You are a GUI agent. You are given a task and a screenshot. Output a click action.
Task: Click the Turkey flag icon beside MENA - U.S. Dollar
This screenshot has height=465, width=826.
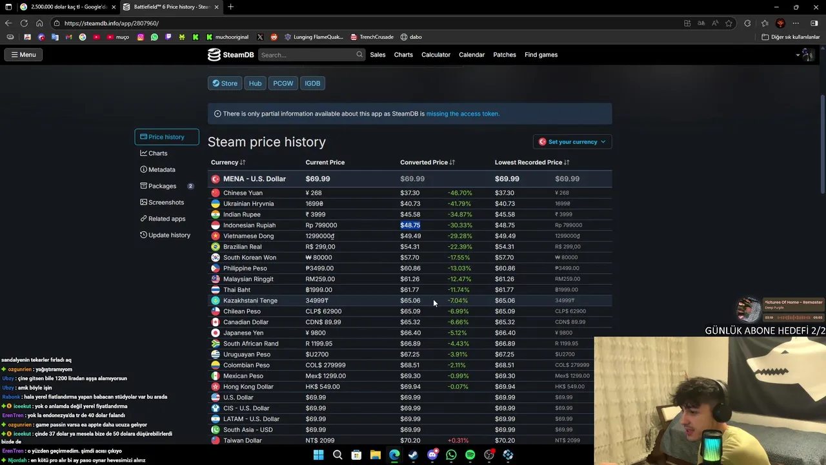pyautogui.click(x=216, y=179)
